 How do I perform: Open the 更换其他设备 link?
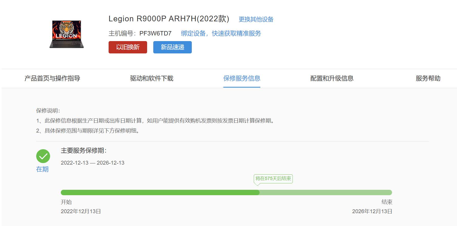[x=256, y=19]
